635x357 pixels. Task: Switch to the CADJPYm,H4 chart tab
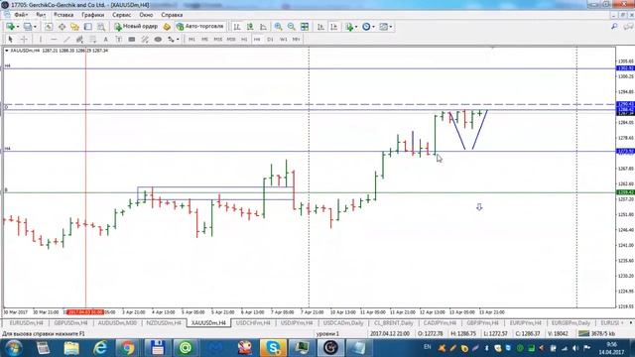coord(440,323)
